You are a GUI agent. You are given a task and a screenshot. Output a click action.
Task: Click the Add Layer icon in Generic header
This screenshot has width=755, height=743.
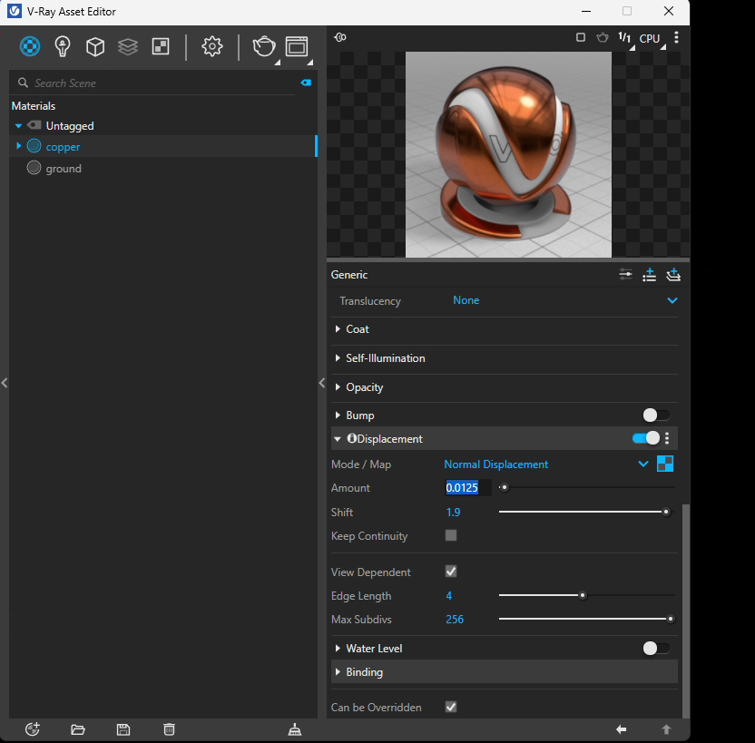pyautogui.click(x=673, y=275)
